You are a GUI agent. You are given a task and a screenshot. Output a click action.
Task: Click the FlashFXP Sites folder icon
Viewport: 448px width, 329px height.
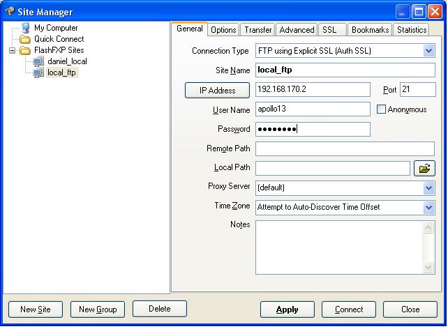(26, 51)
